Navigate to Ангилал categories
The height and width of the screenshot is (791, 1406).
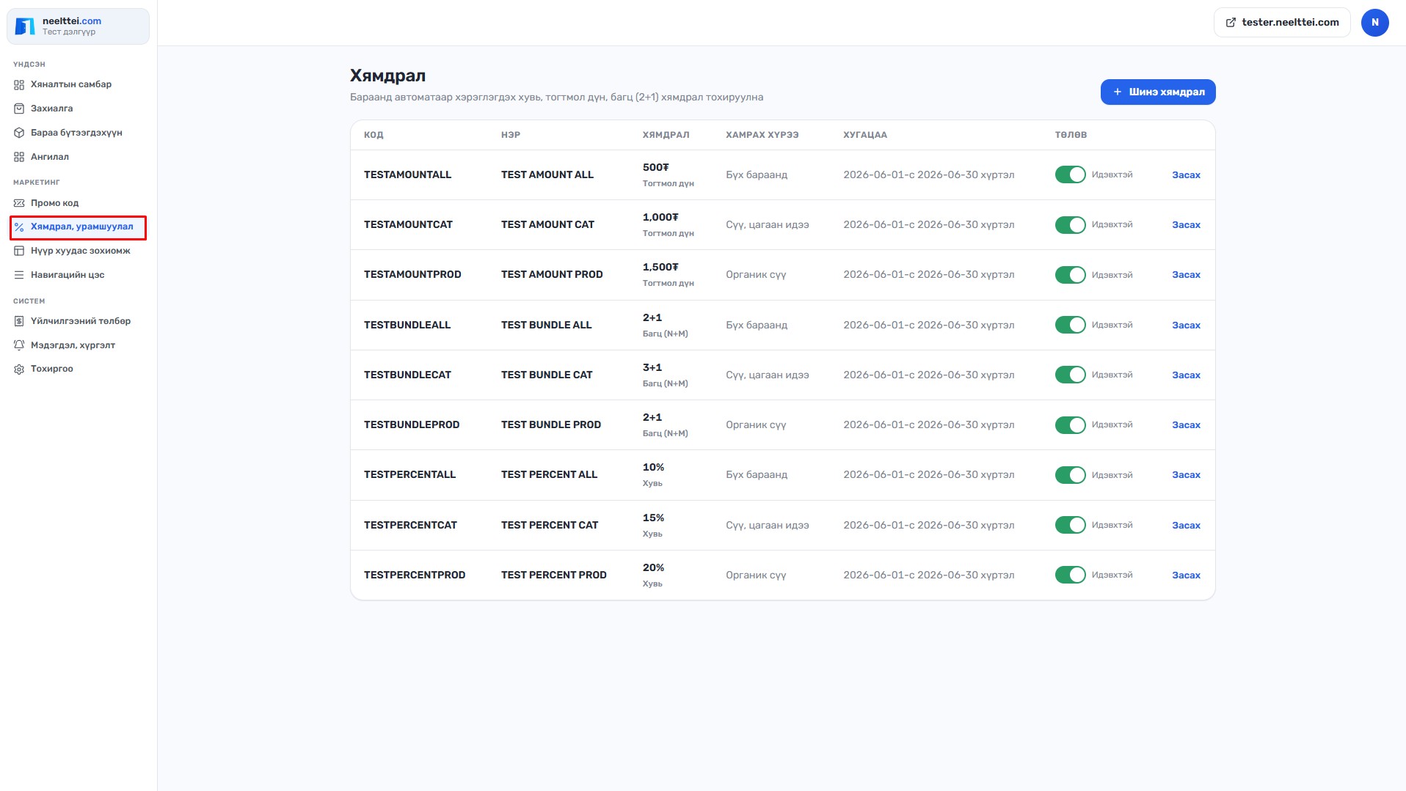coord(78,157)
